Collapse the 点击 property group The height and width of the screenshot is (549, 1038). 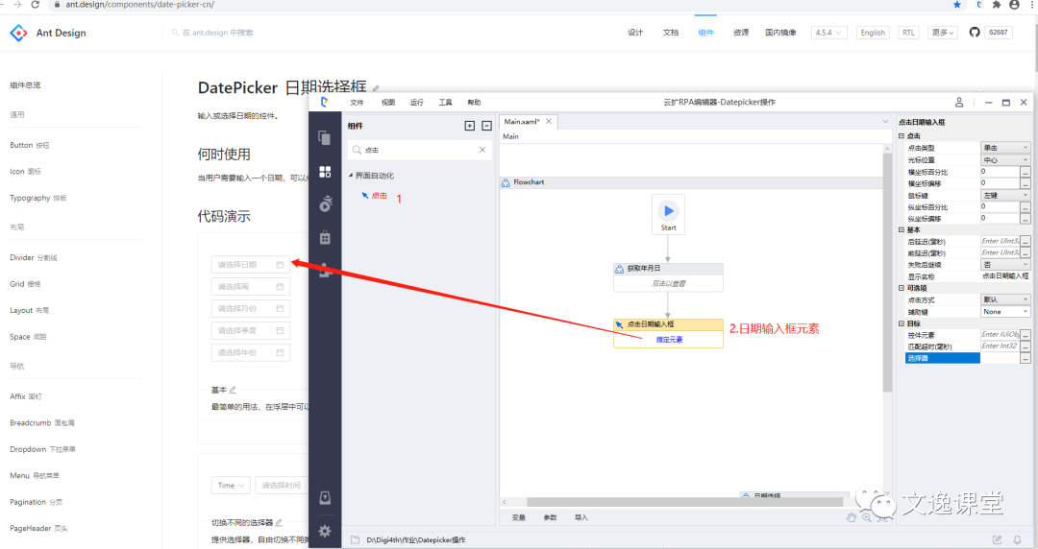coord(902,136)
